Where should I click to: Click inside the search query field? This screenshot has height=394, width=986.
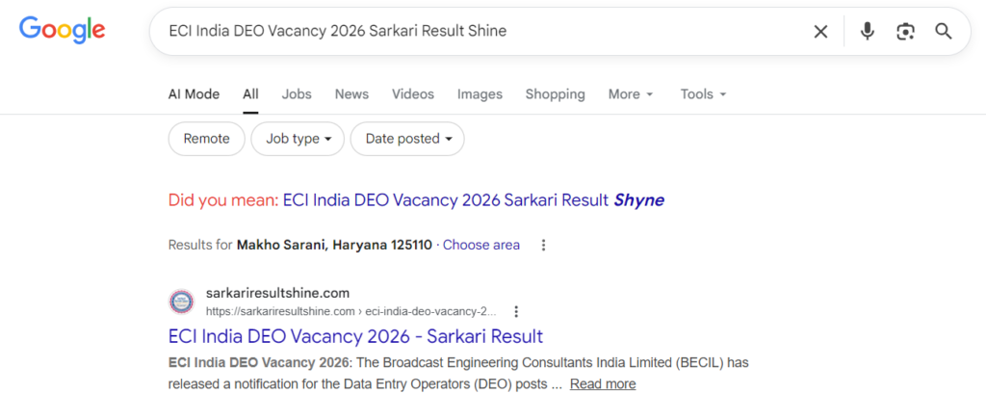481,31
